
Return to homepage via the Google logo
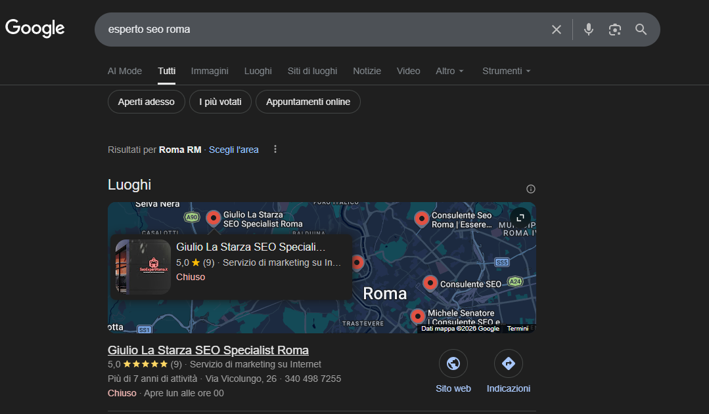click(35, 28)
